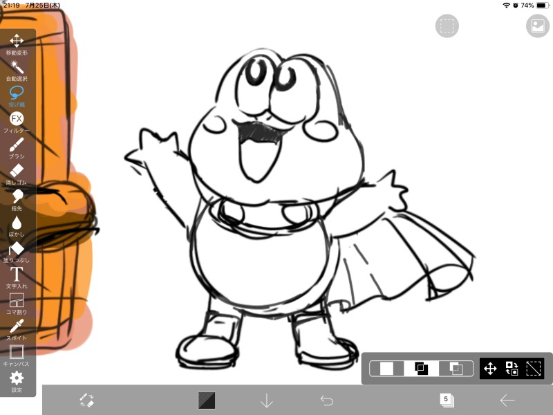The width and height of the screenshot is (553, 415).
Task: Switch brush and eraser with swap icon
Action: [x=87, y=400]
